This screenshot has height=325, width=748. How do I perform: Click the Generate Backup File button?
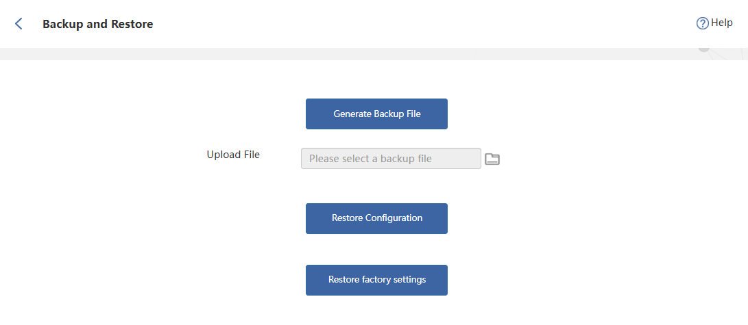point(376,114)
